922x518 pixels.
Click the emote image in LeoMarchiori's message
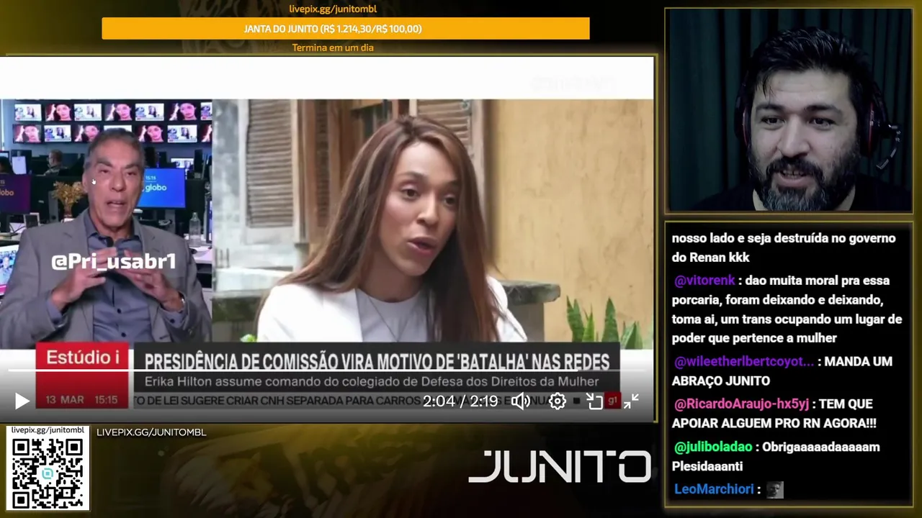(774, 490)
